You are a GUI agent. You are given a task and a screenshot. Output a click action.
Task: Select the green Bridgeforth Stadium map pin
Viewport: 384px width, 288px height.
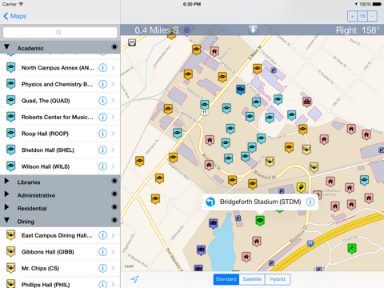pyautogui.click(x=260, y=221)
